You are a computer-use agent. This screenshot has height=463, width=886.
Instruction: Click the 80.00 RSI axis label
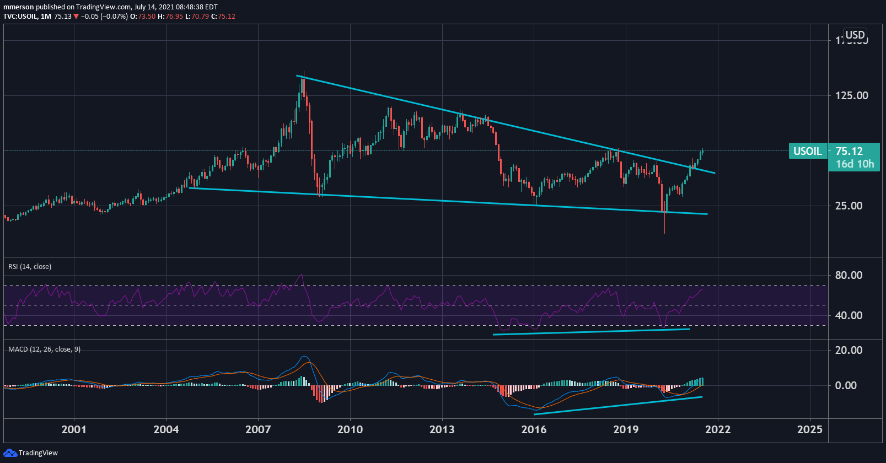coord(849,275)
